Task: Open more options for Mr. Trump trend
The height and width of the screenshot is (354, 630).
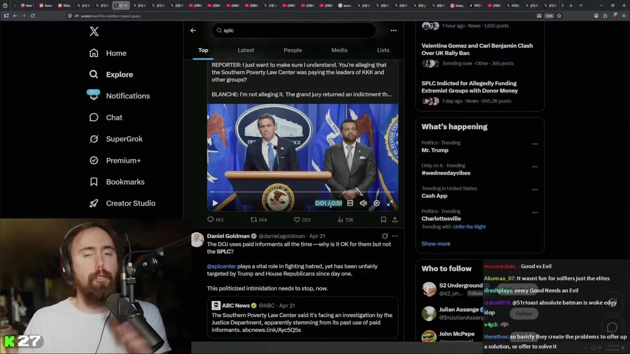Action: (535, 144)
